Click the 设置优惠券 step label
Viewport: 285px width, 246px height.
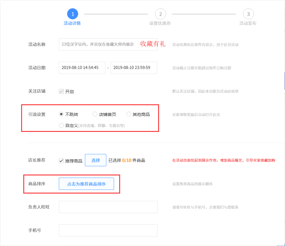coord(160,23)
